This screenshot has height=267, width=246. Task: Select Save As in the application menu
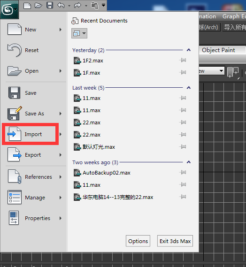34,114
